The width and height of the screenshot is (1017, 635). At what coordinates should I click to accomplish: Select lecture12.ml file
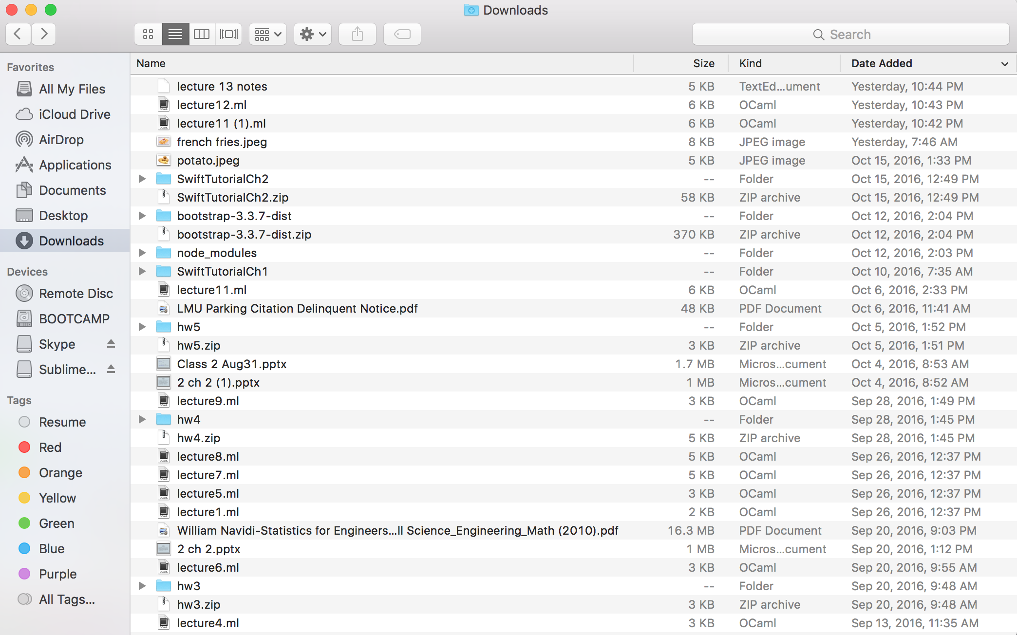[574, 105]
